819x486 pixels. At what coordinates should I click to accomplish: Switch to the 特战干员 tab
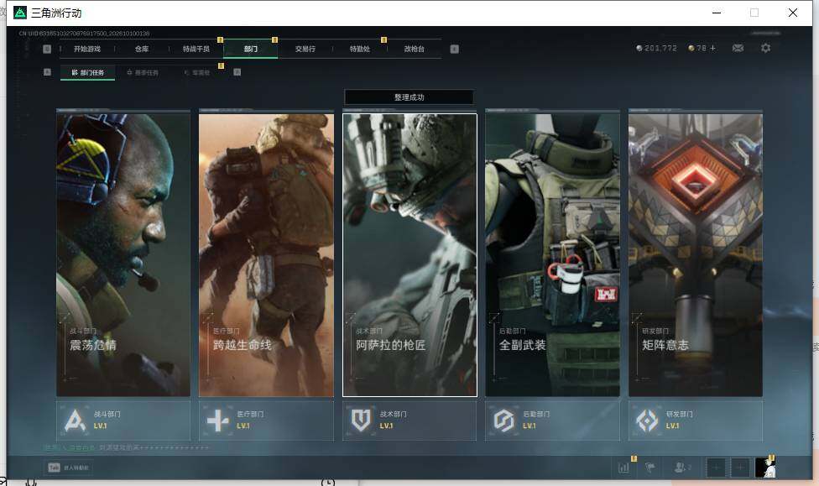click(196, 49)
